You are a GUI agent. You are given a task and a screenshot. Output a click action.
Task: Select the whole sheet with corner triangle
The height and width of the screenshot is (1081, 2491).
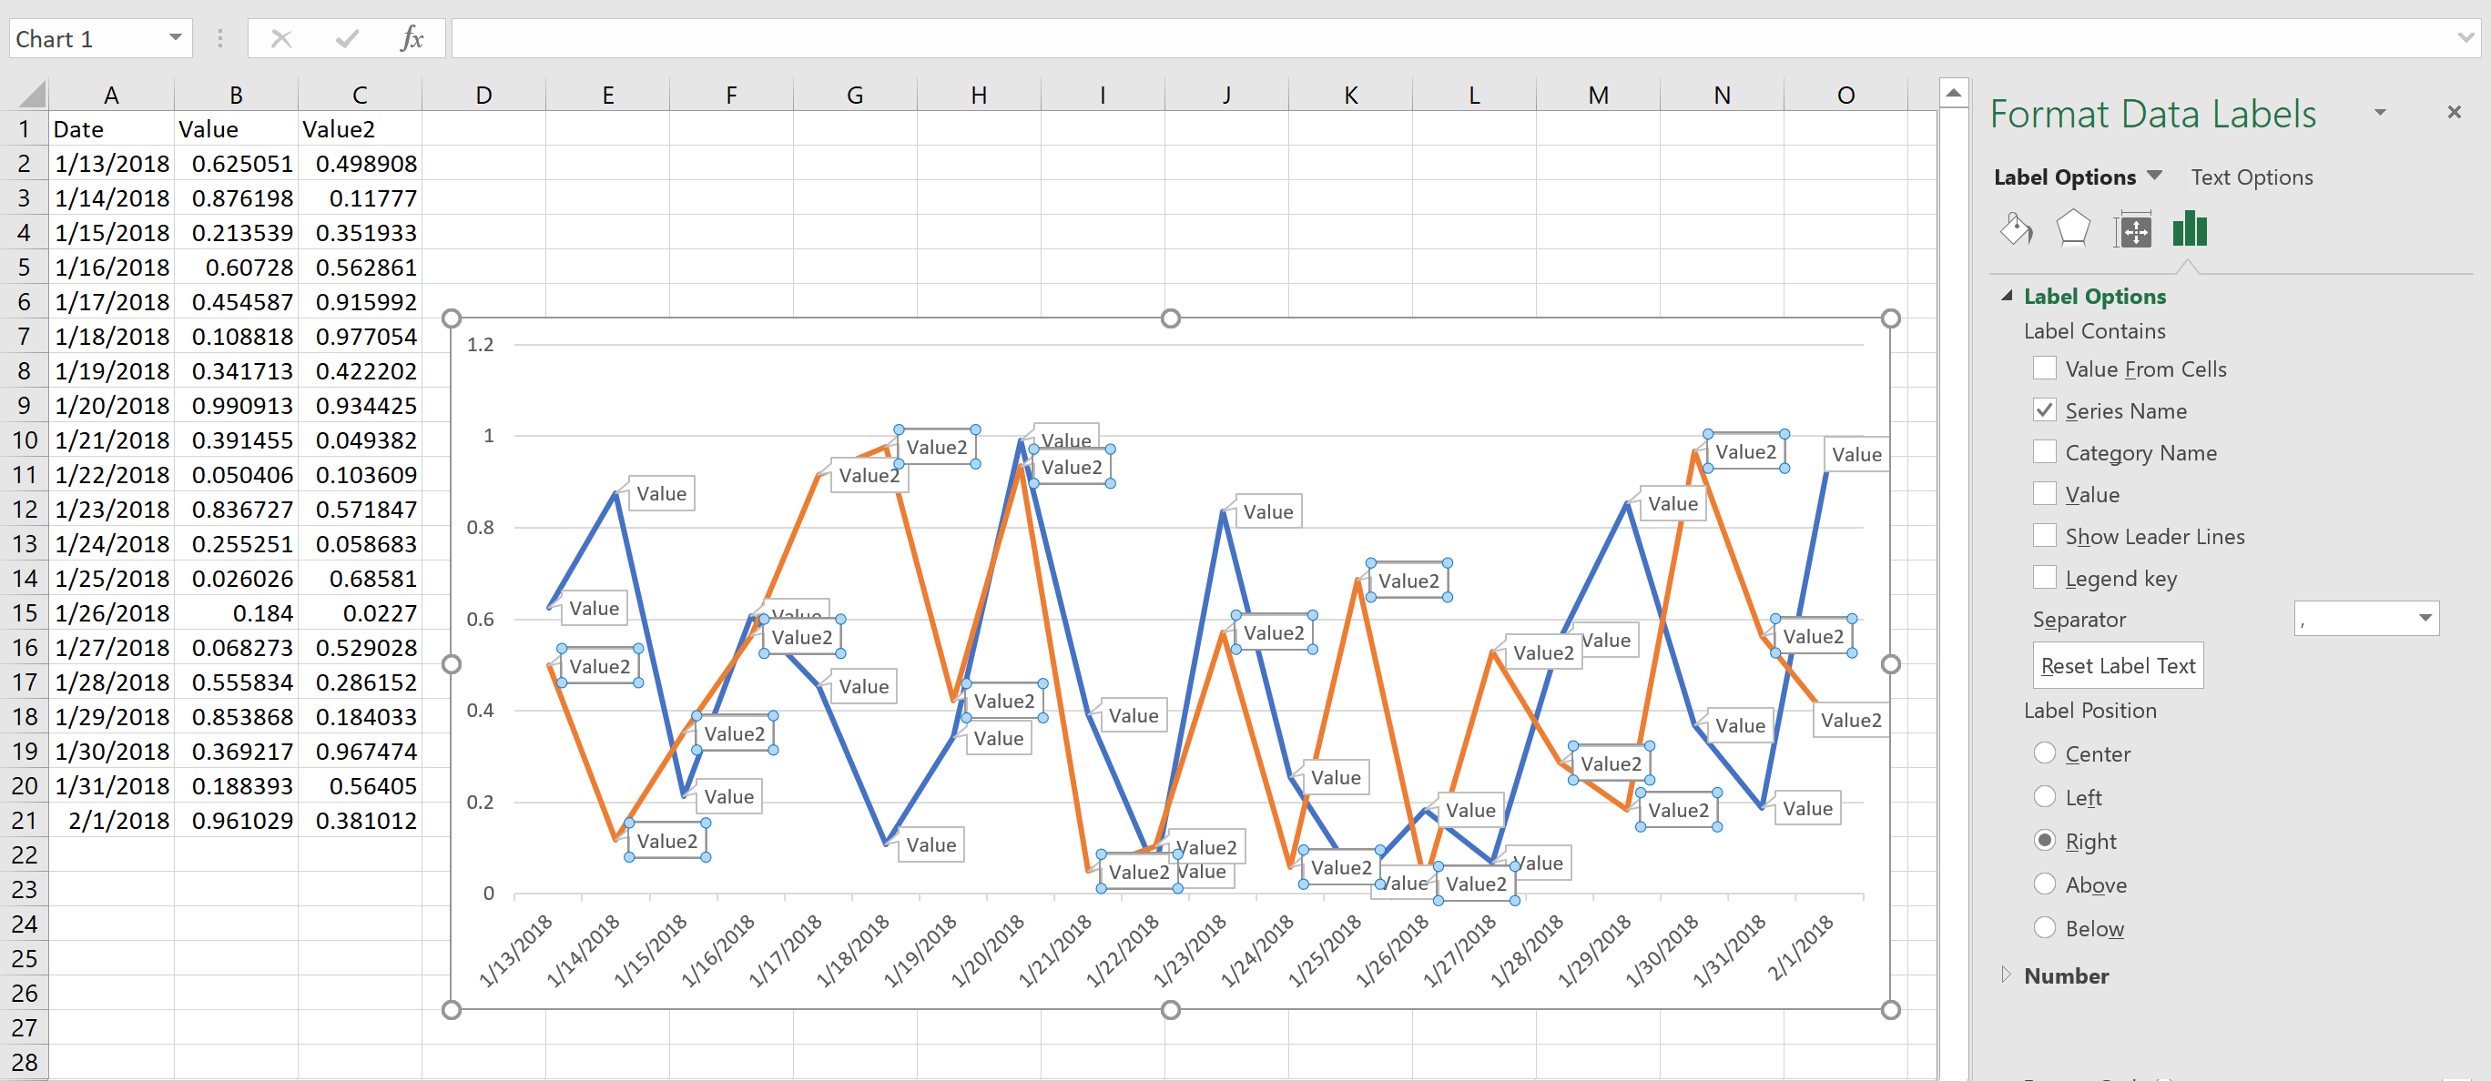(32, 95)
